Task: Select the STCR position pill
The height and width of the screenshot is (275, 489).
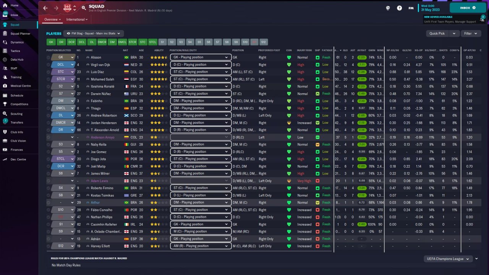Action: tap(132, 42)
